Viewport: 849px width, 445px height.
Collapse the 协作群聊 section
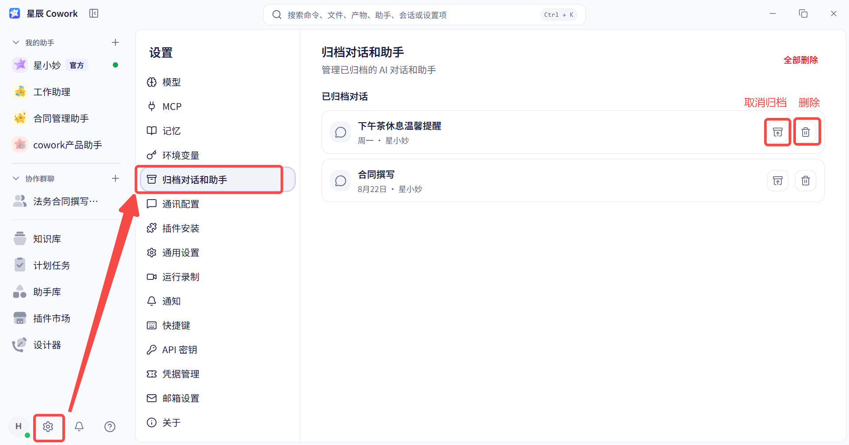16,178
